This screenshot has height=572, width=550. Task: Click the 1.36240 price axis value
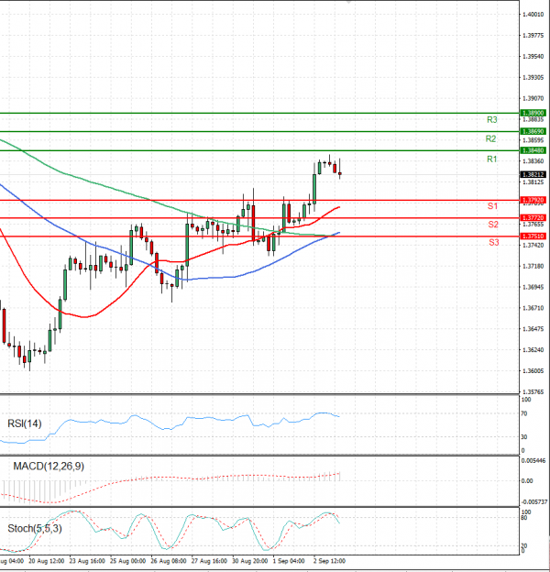(533, 350)
